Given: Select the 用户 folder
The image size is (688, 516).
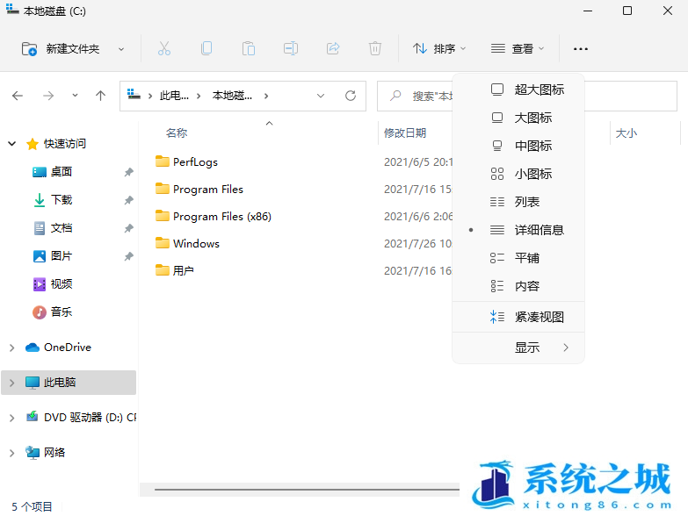Looking at the screenshot, I should click(x=175, y=270).
